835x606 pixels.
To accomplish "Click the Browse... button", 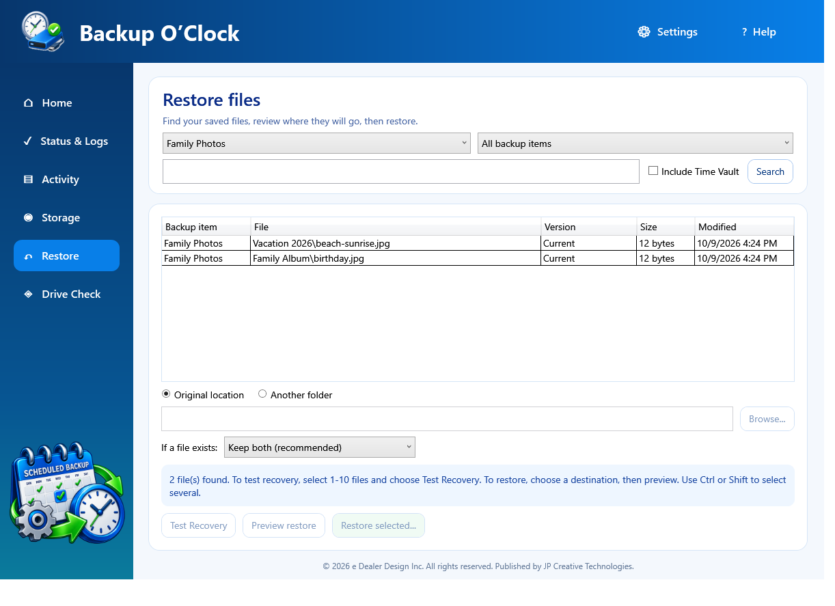I will click(767, 419).
